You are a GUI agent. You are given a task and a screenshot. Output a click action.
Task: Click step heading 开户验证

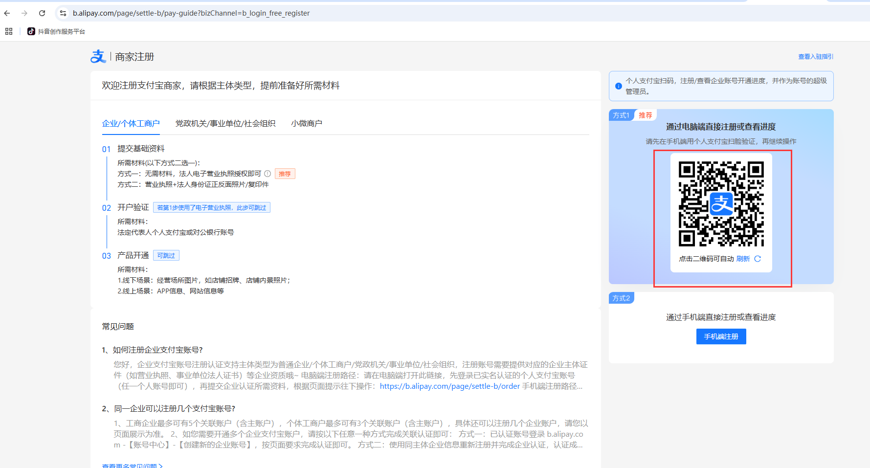(x=133, y=207)
